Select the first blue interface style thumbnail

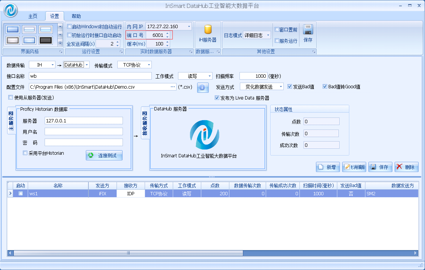(13, 29)
